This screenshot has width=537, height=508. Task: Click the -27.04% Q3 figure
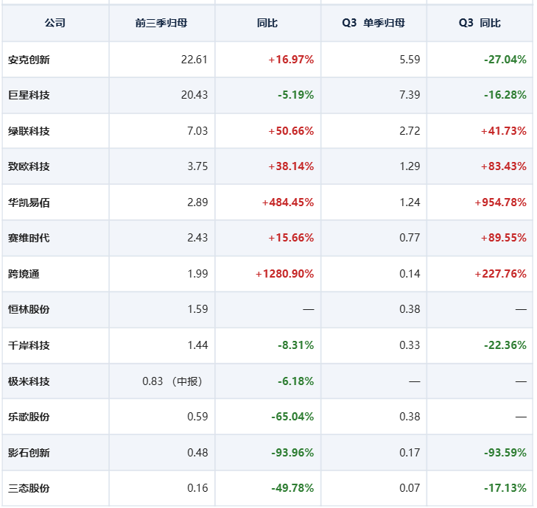(x=505, y=60)
